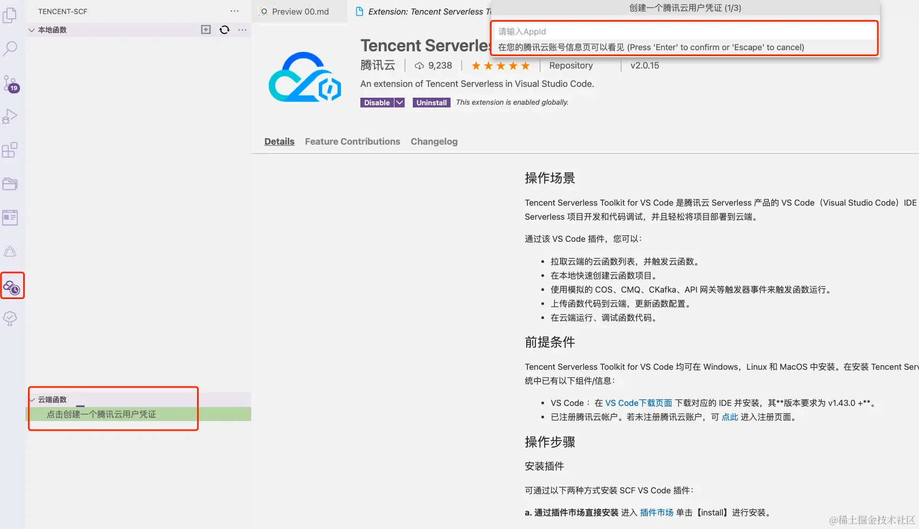Open the Feature Contributions tab
The image size is (919, 529).
[x=352, y=141]
